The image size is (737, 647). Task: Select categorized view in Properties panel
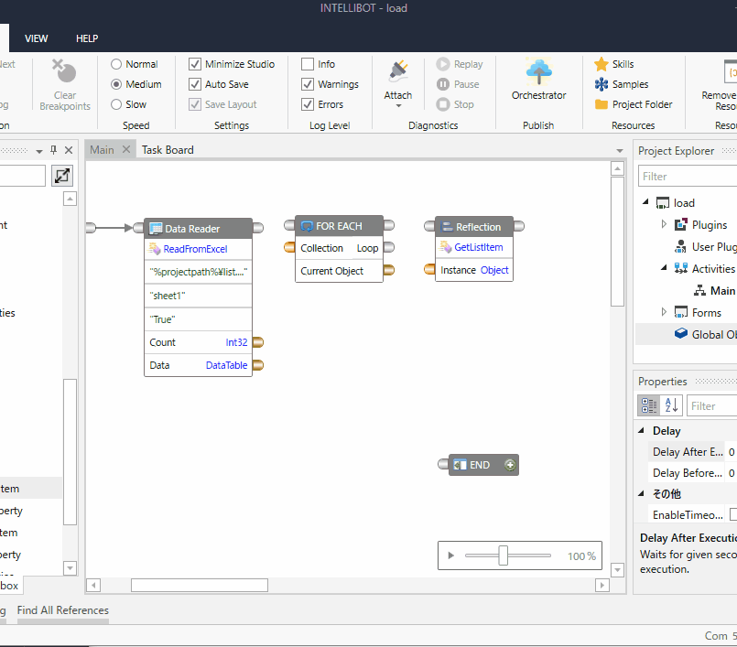[x=650, y=404]
